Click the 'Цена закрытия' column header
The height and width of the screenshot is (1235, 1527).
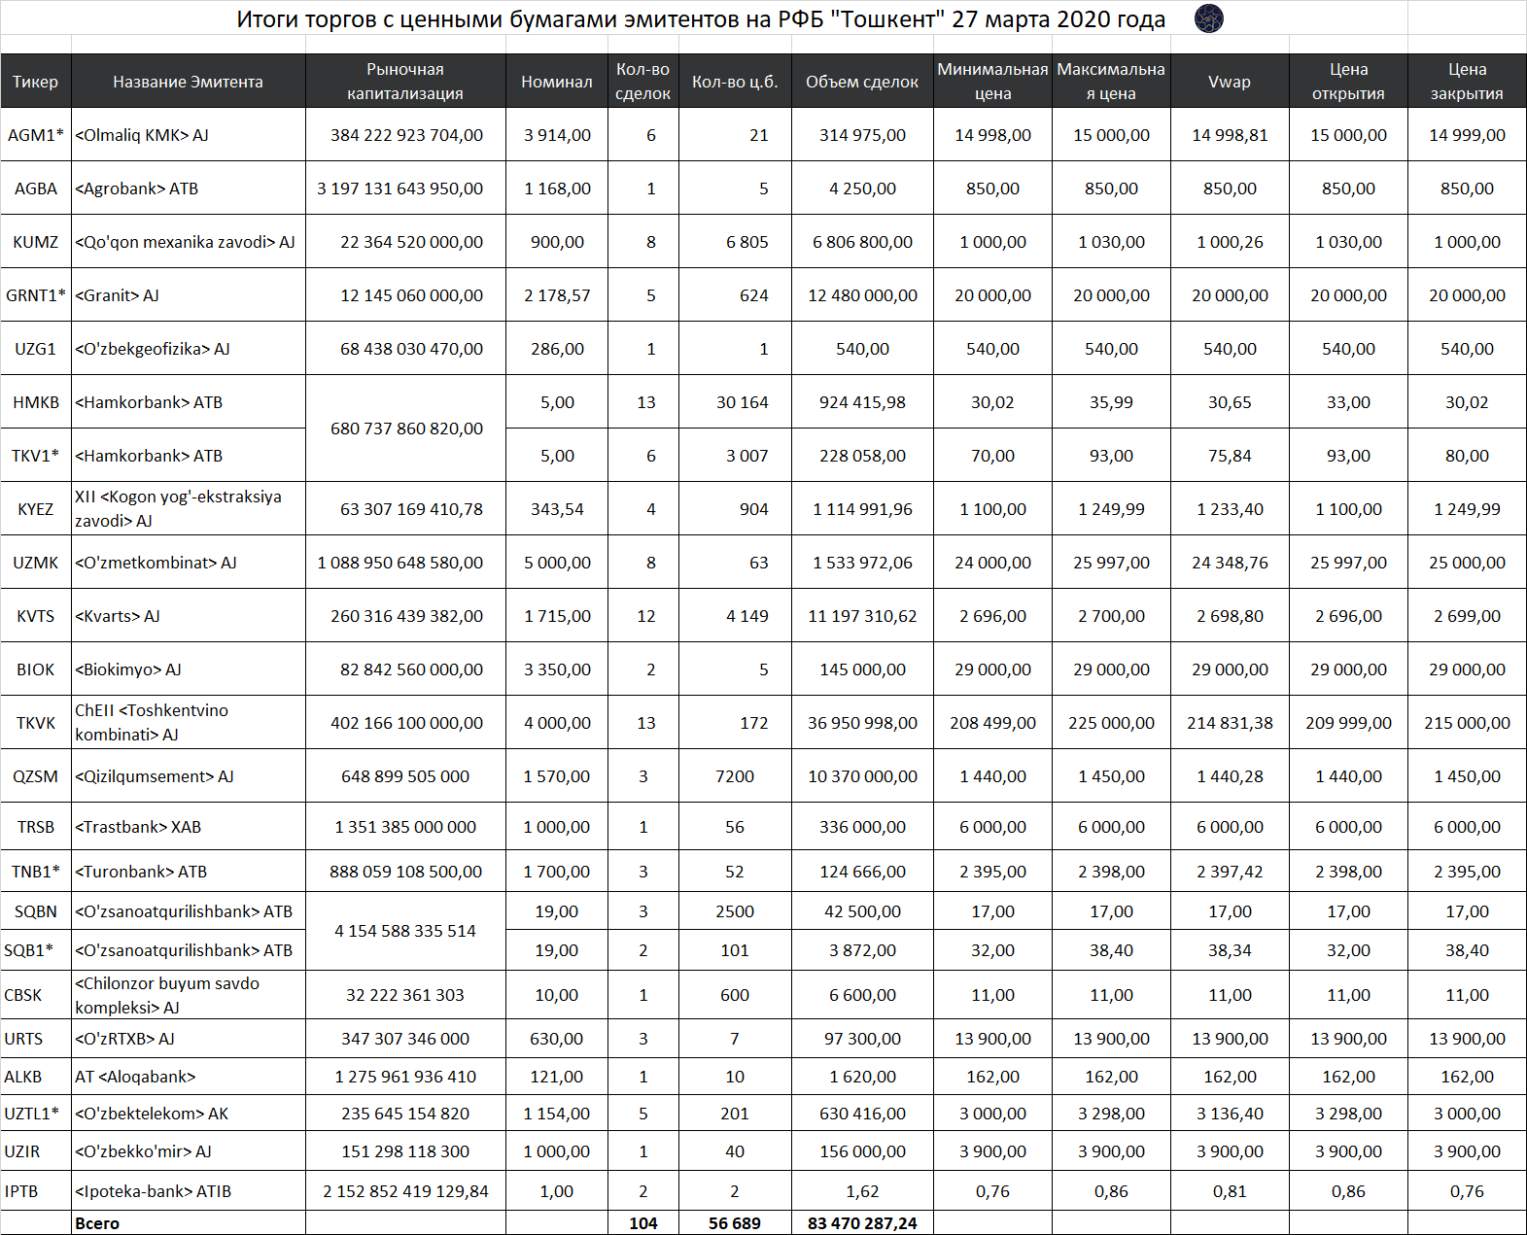1467,82
